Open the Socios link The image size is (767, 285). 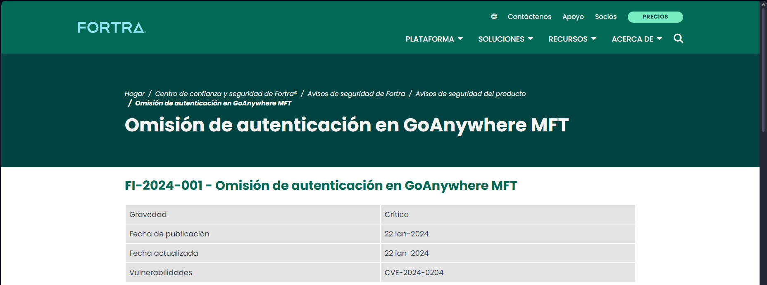pos(605,16)
